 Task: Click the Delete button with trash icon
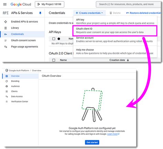115,13
